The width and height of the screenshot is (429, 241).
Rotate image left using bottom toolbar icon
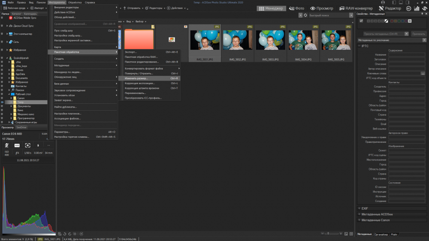point(64,234)
